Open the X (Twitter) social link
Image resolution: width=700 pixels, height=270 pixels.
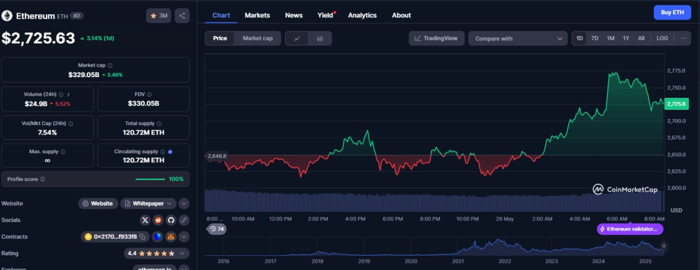(145, 220)
